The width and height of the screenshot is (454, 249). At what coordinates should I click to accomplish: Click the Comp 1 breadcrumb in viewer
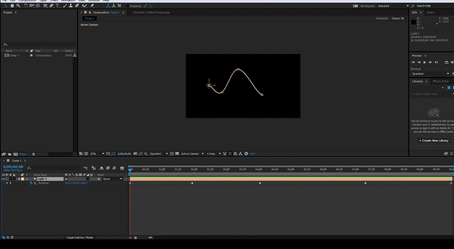pos(90,18)
